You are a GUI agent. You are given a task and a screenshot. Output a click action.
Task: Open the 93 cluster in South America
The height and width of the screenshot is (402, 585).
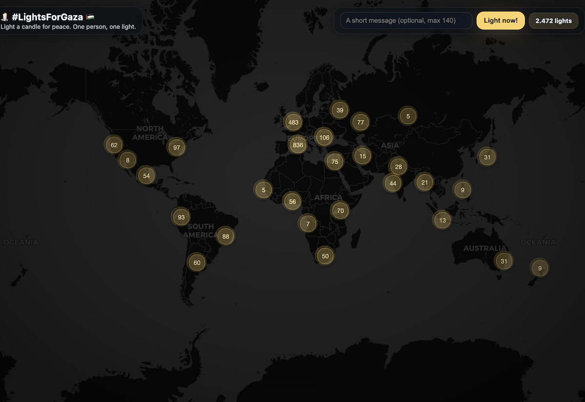(181, 217)
